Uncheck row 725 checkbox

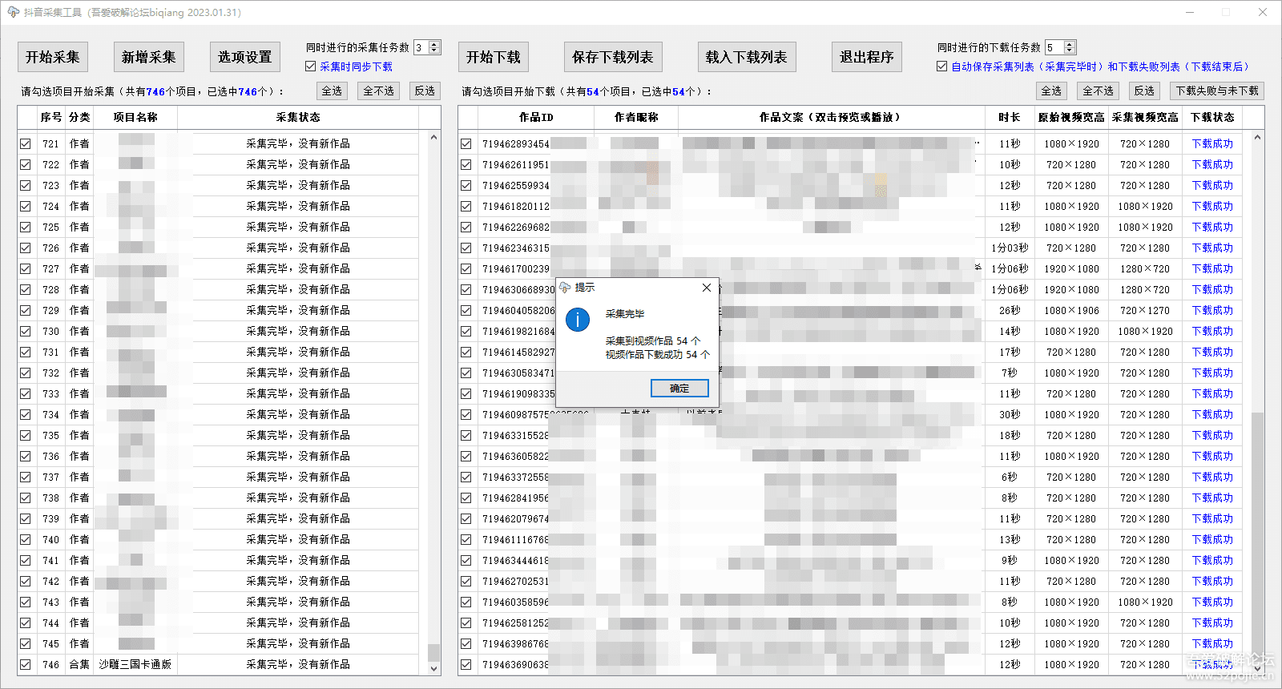pos(26,227)
